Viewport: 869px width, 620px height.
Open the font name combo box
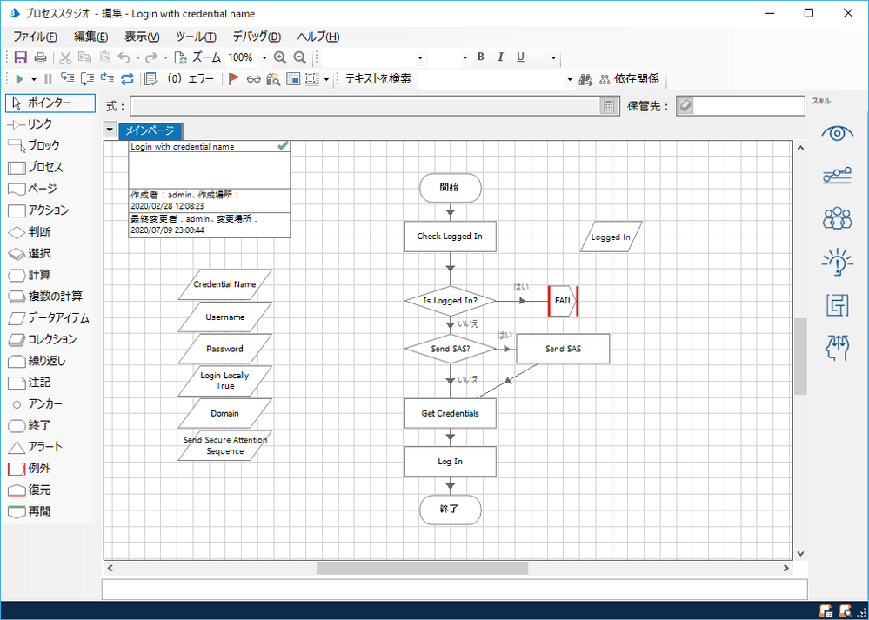374,57
